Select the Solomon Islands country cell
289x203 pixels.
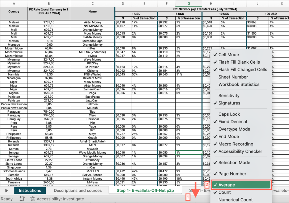coord(14,171)
